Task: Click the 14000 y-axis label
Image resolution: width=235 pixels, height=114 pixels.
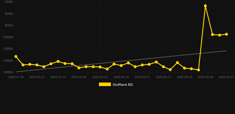Action: tap(8, 61)
